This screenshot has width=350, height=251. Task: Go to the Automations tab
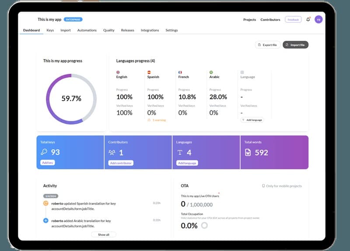click(87, 30)
